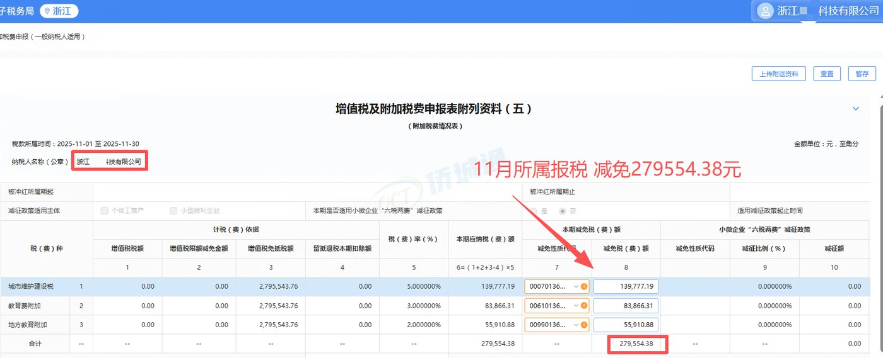Screen dimensions: 883x358
Task: Click the 55,910.88 减免税额 input field
Action: (x=626, y=325)
